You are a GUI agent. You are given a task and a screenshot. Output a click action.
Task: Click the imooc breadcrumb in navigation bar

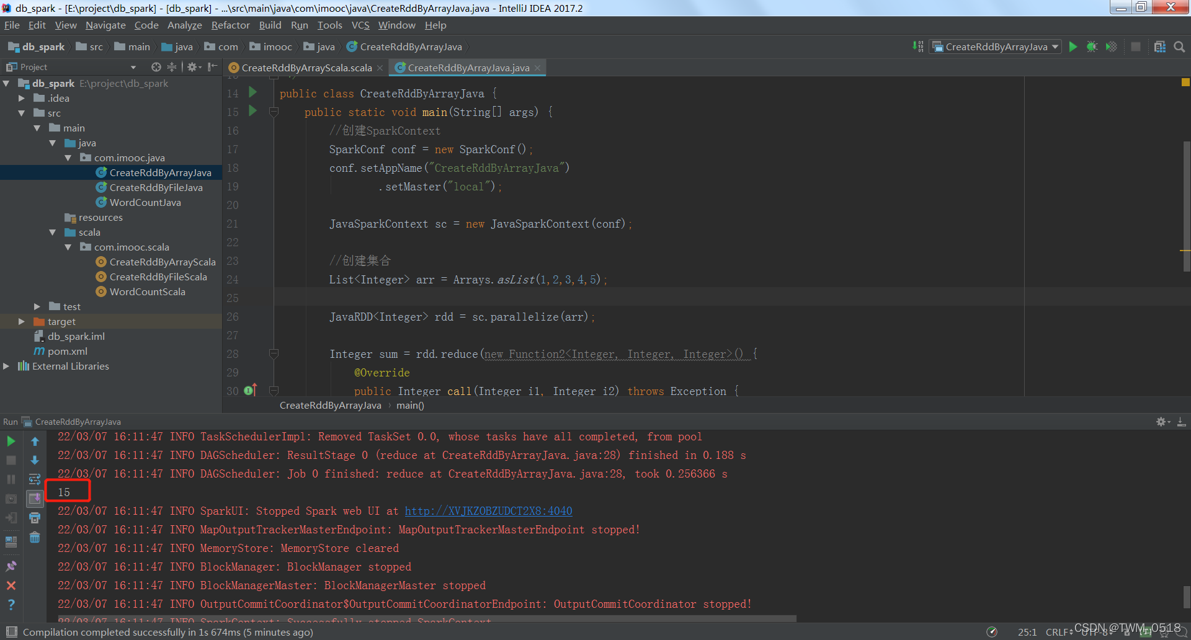click(271, 47)
